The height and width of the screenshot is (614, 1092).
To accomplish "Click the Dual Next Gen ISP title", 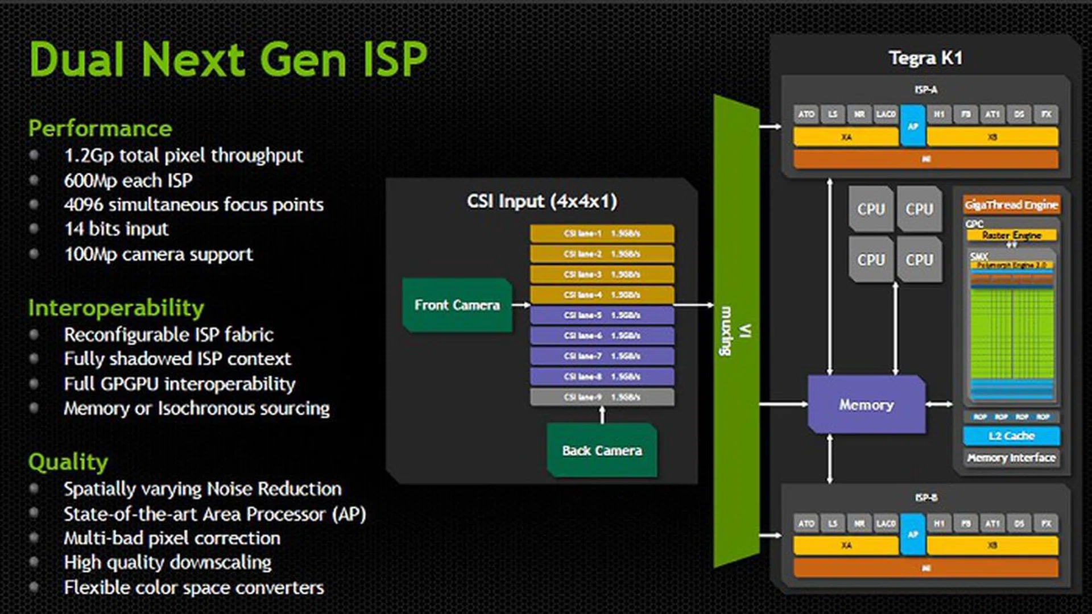I will pyautogui.click(x=227, y=59).
